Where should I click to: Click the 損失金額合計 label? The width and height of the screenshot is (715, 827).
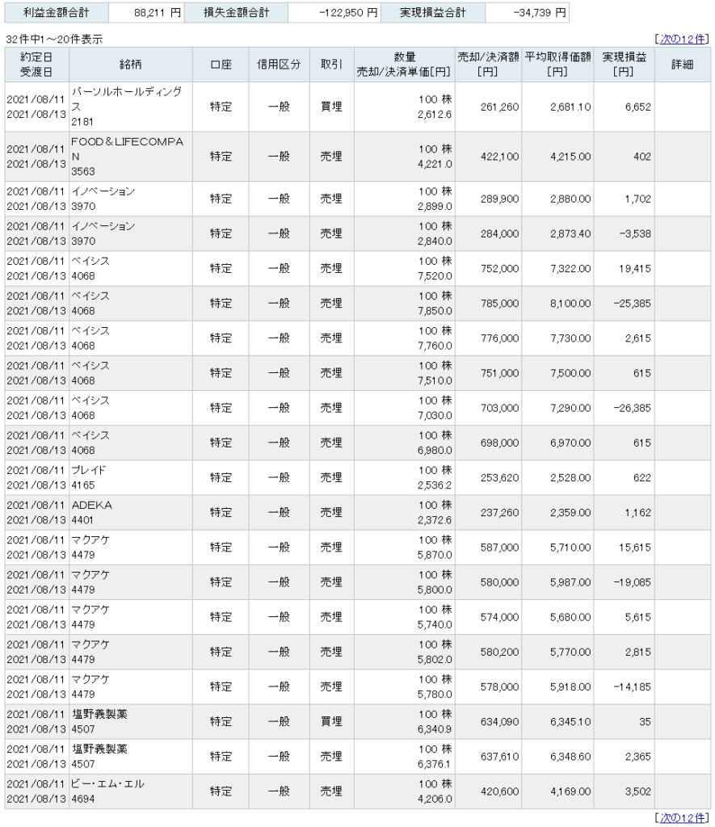coord(237,13)
